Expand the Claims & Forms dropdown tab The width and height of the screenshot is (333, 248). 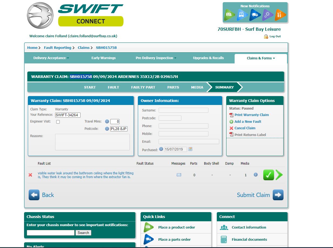tap(261, 58)
